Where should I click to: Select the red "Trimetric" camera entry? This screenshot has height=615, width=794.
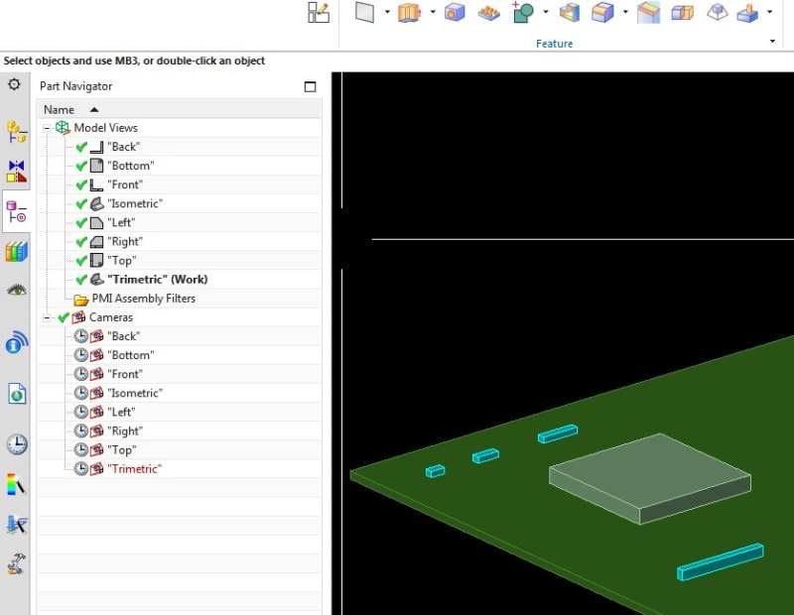[x=134, y=469]
